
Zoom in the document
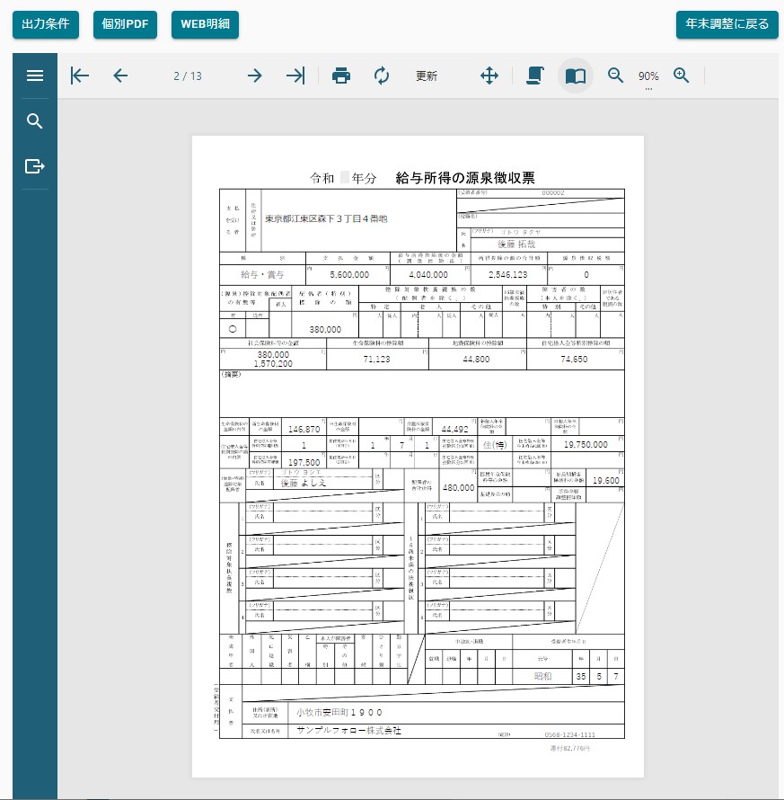pos(681,76)
